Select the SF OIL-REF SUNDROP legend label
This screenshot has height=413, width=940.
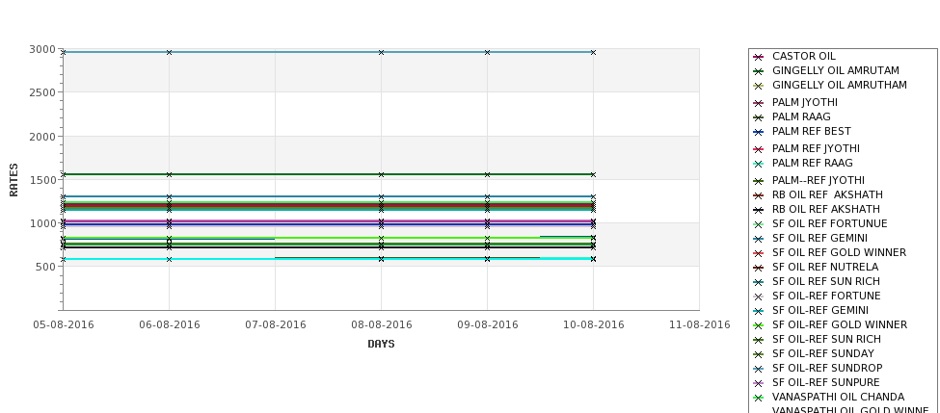pos(827,368)
